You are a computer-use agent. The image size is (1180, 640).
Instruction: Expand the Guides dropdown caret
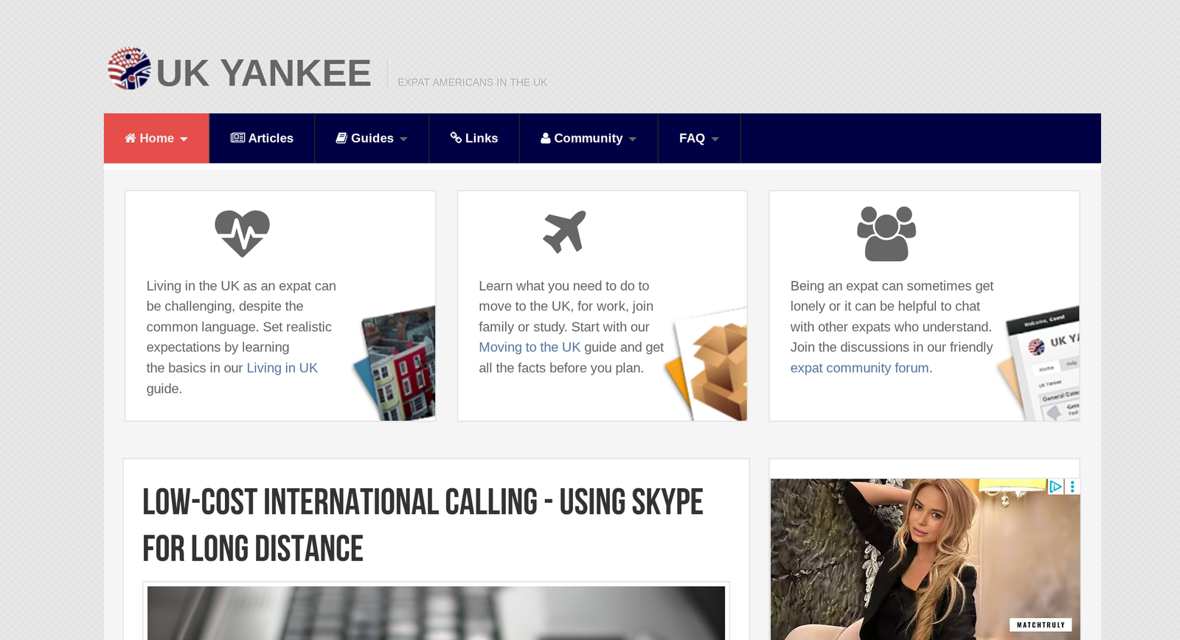tap(403, 139)
